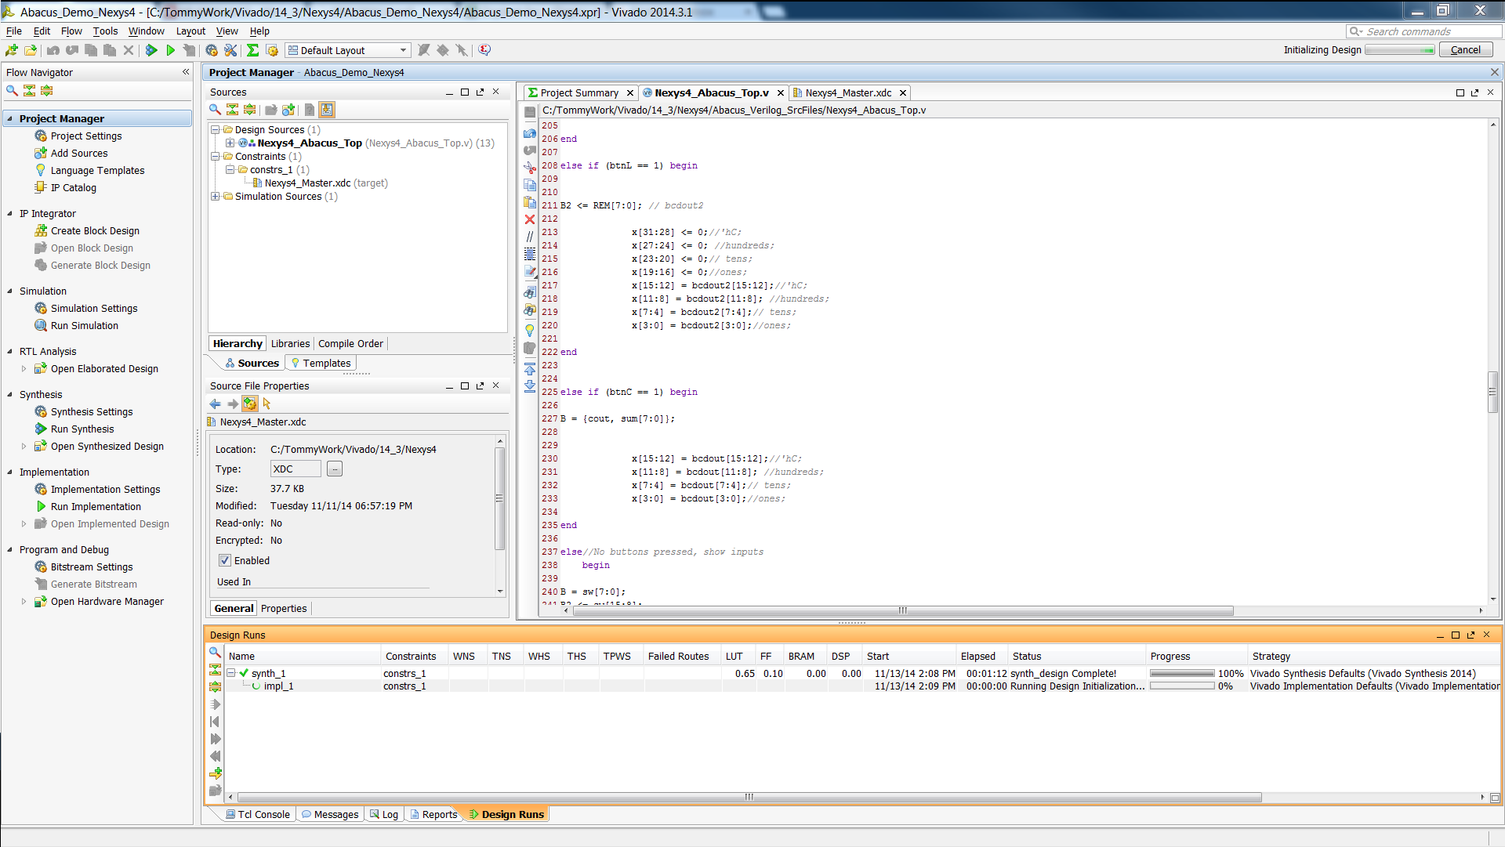Toggle the Enabled checkbox for Nexys4_Master.xdc

[225, 560]
